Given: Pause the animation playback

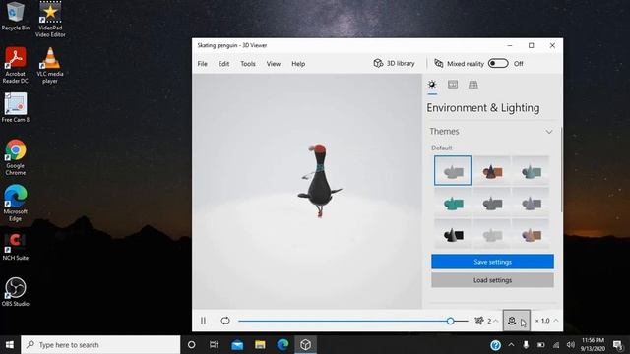Looking at the screenshot, I should click(204, 321).
